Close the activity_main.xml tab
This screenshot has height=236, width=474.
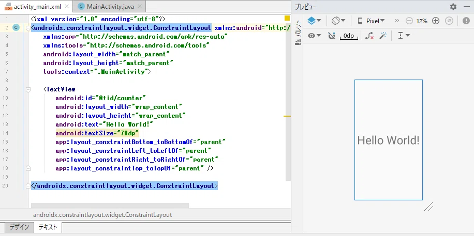click(x=67, y=6)
